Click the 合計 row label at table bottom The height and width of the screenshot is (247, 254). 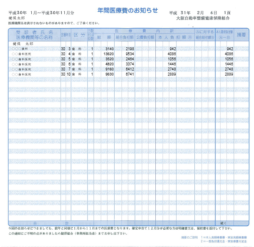pos(51,223)
